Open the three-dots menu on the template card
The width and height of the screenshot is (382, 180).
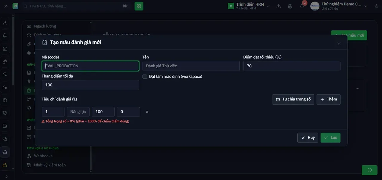pyautogui.click(x=358, y=89)
